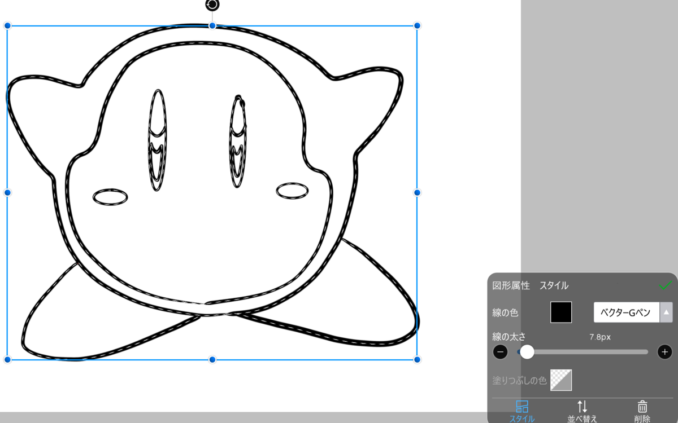Click the bottom-right corner selection handle

pos(417,359)
